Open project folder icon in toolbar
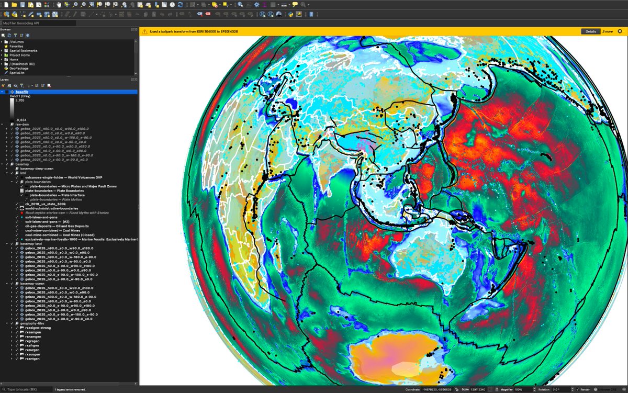Image resolution: width=628 pixels, height=393 pixels. tap(14, 4)
